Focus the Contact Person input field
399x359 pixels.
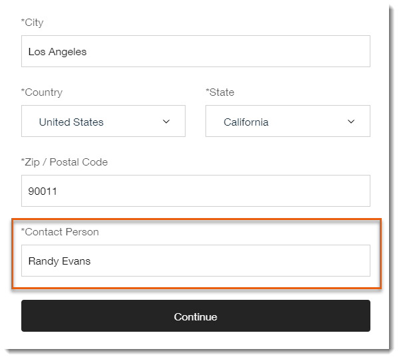[196, 261]
